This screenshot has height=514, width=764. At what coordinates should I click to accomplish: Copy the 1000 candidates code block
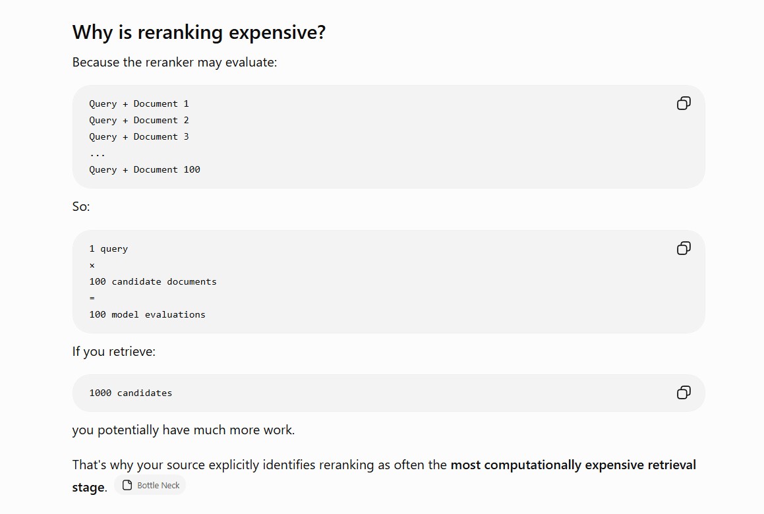(x=684, y=393)
